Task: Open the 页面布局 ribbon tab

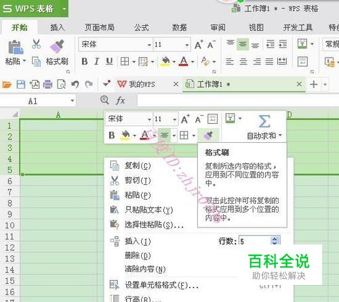Action: (100, 28)
